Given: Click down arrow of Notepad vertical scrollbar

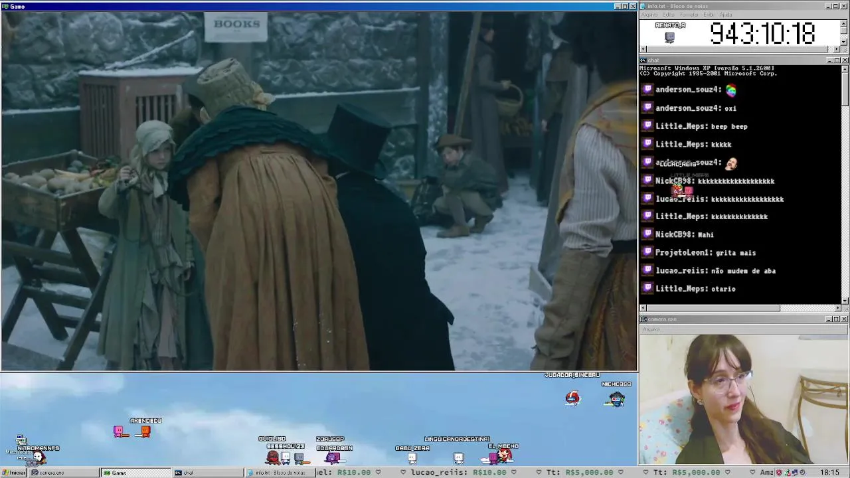Looking at the screenshot, I should (x=844, y=42).
